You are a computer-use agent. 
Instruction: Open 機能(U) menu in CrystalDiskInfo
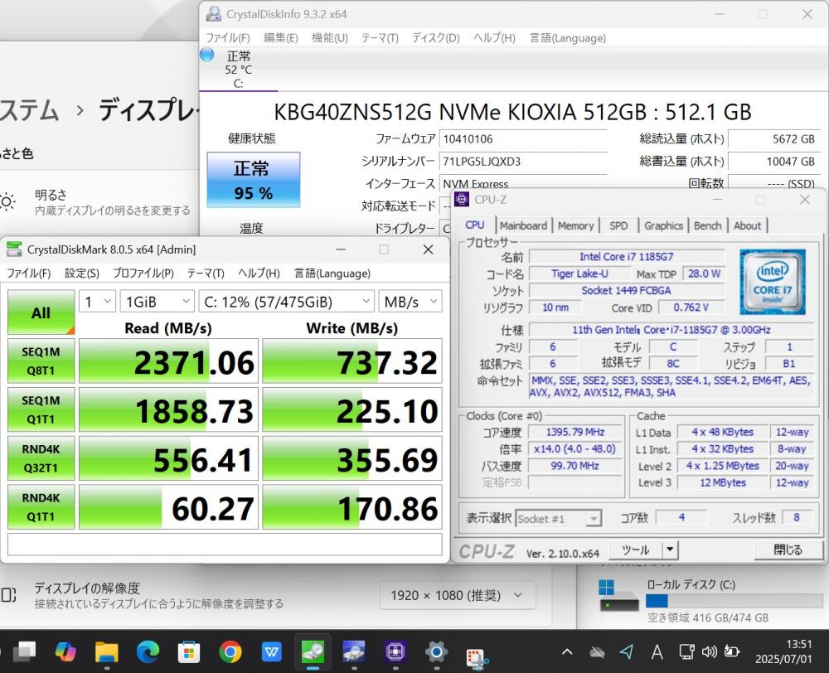[330, 38]
